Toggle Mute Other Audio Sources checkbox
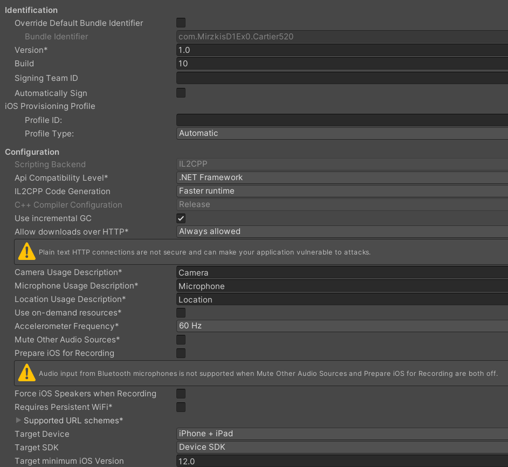Image resolution: width=508 pixels, height=467 pixels. click(181, 340)
